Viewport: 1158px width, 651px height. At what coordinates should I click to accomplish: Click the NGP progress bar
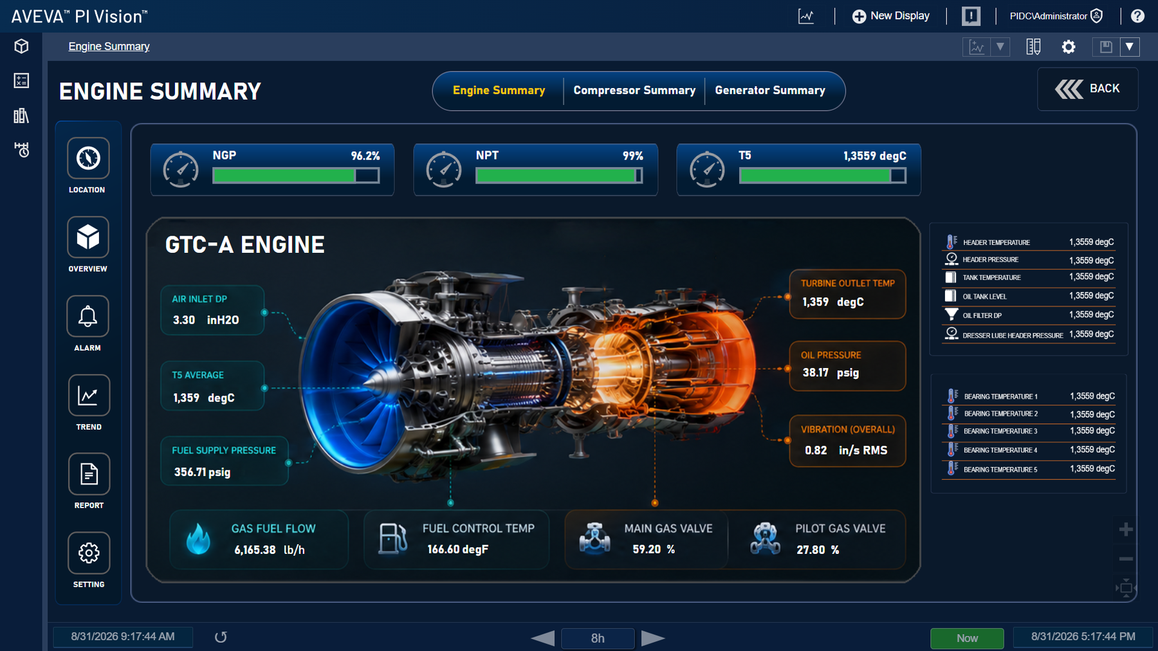pyautogui.click(x=296, y=176)
